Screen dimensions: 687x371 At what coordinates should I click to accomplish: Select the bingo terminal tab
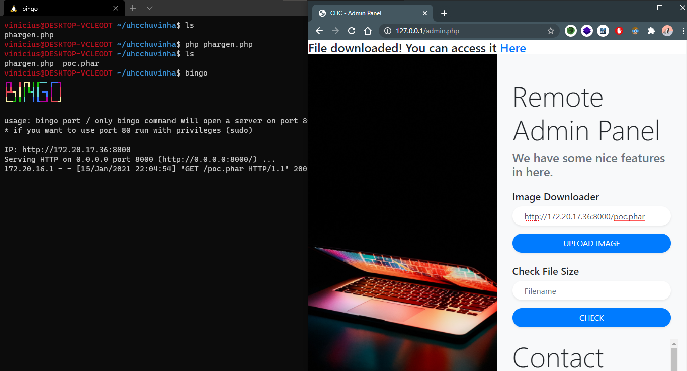pyautogui.click(x=63, y=9)
